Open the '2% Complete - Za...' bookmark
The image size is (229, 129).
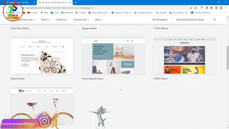(179, 13)
